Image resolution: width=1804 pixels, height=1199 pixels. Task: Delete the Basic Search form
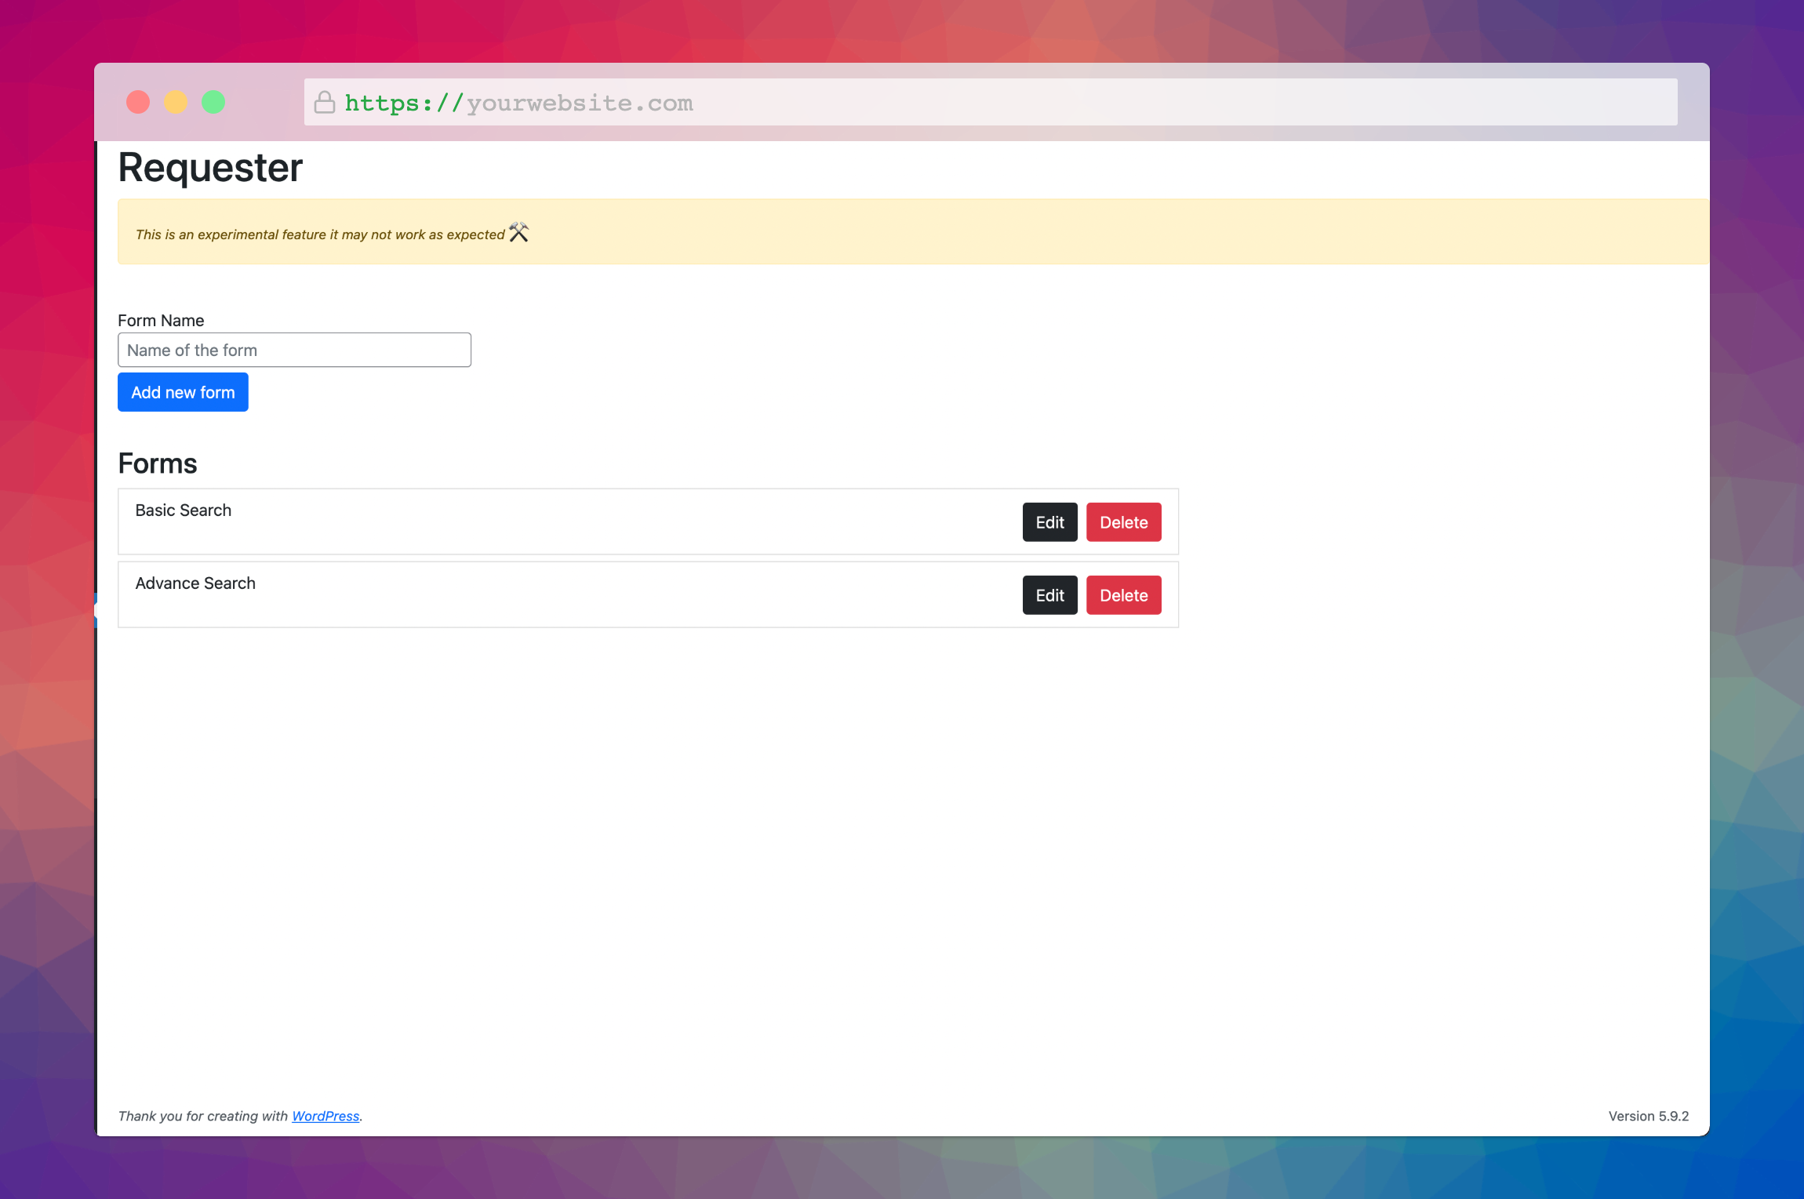point(1123,522)
